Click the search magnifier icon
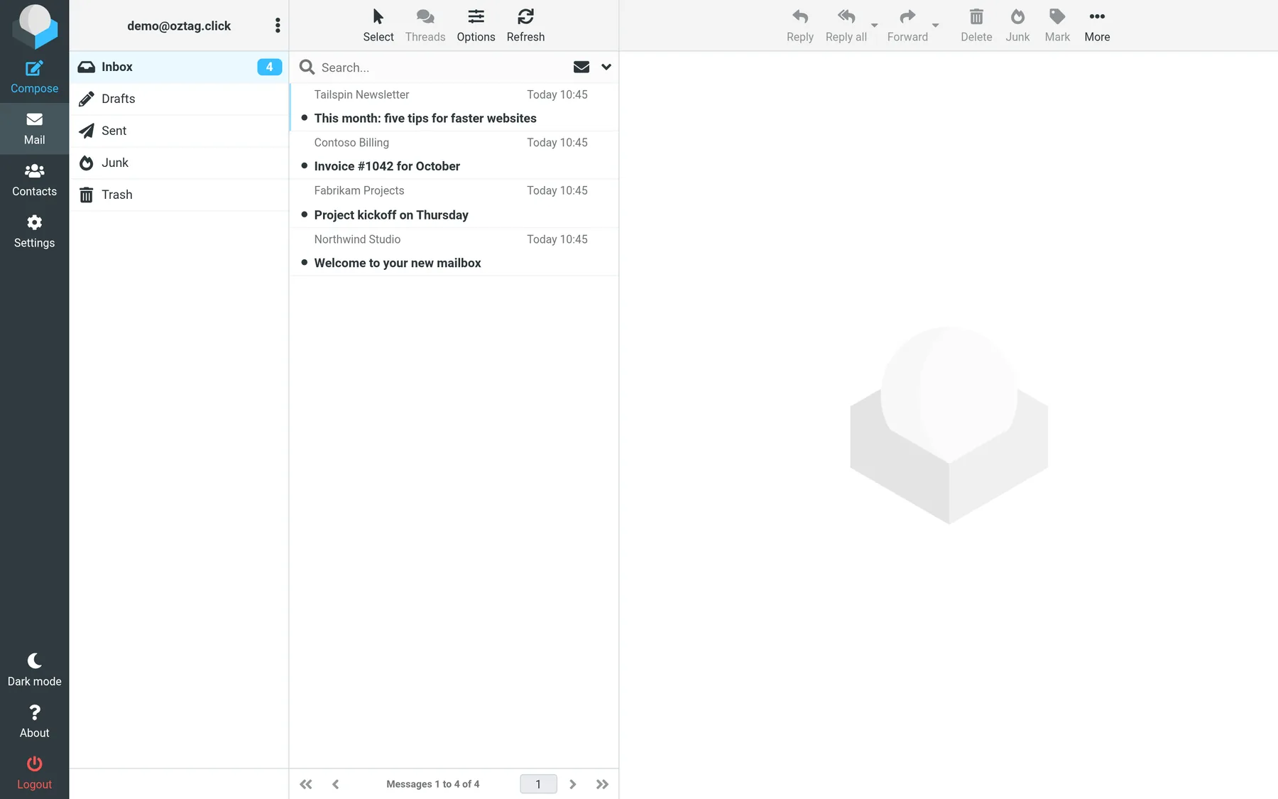This screenshot has width=1278, height=799. 307,67
